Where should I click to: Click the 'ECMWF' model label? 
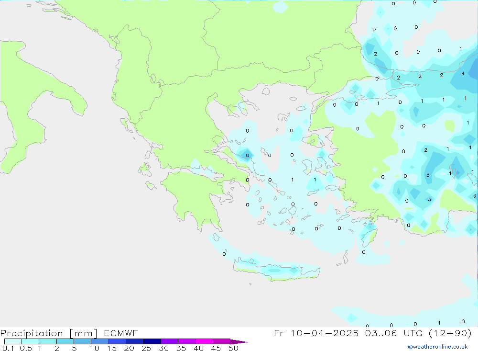pos(121,333)
